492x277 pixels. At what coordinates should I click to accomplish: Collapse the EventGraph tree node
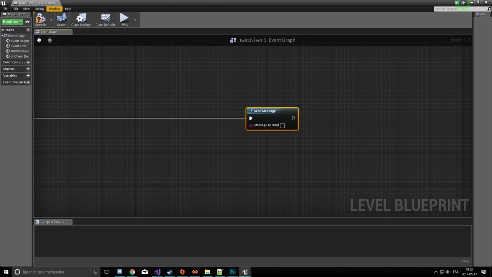pyautogui.click(x=2, y=36)
